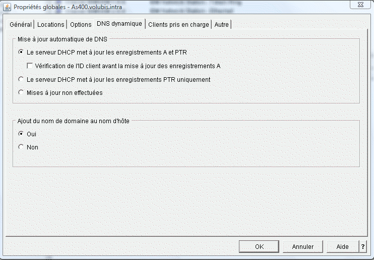Enable client ID verification checkbox
Viewport: 374px width, 260px height.
30,66
